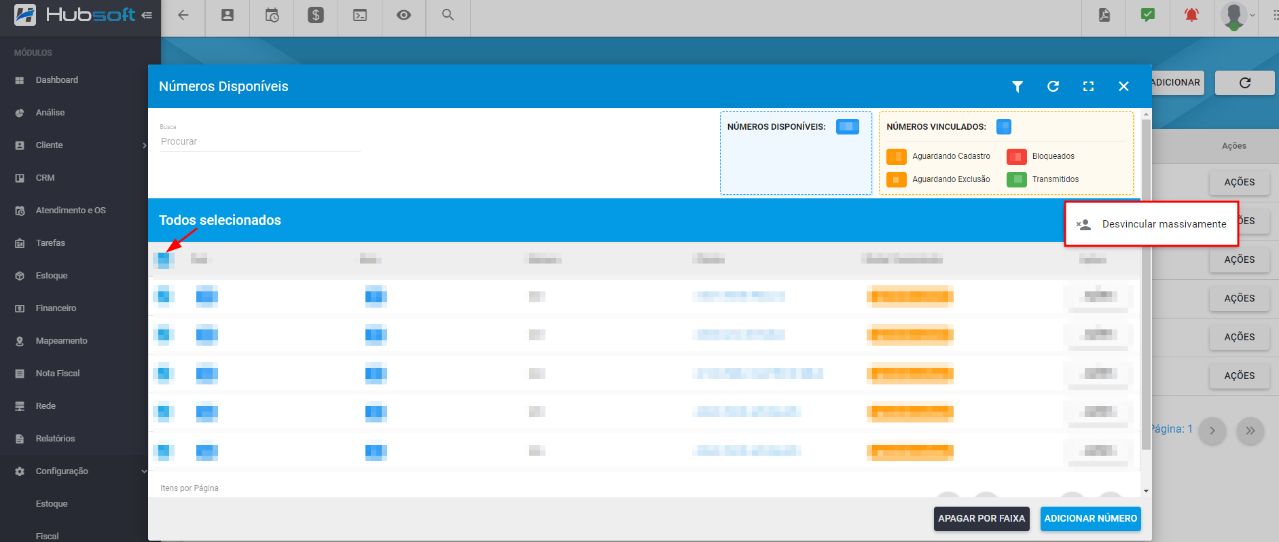Open the red alarm bell notifications
This screenshot has height=542, width=1279.
pyautogui.click(x=1191, y=15)
